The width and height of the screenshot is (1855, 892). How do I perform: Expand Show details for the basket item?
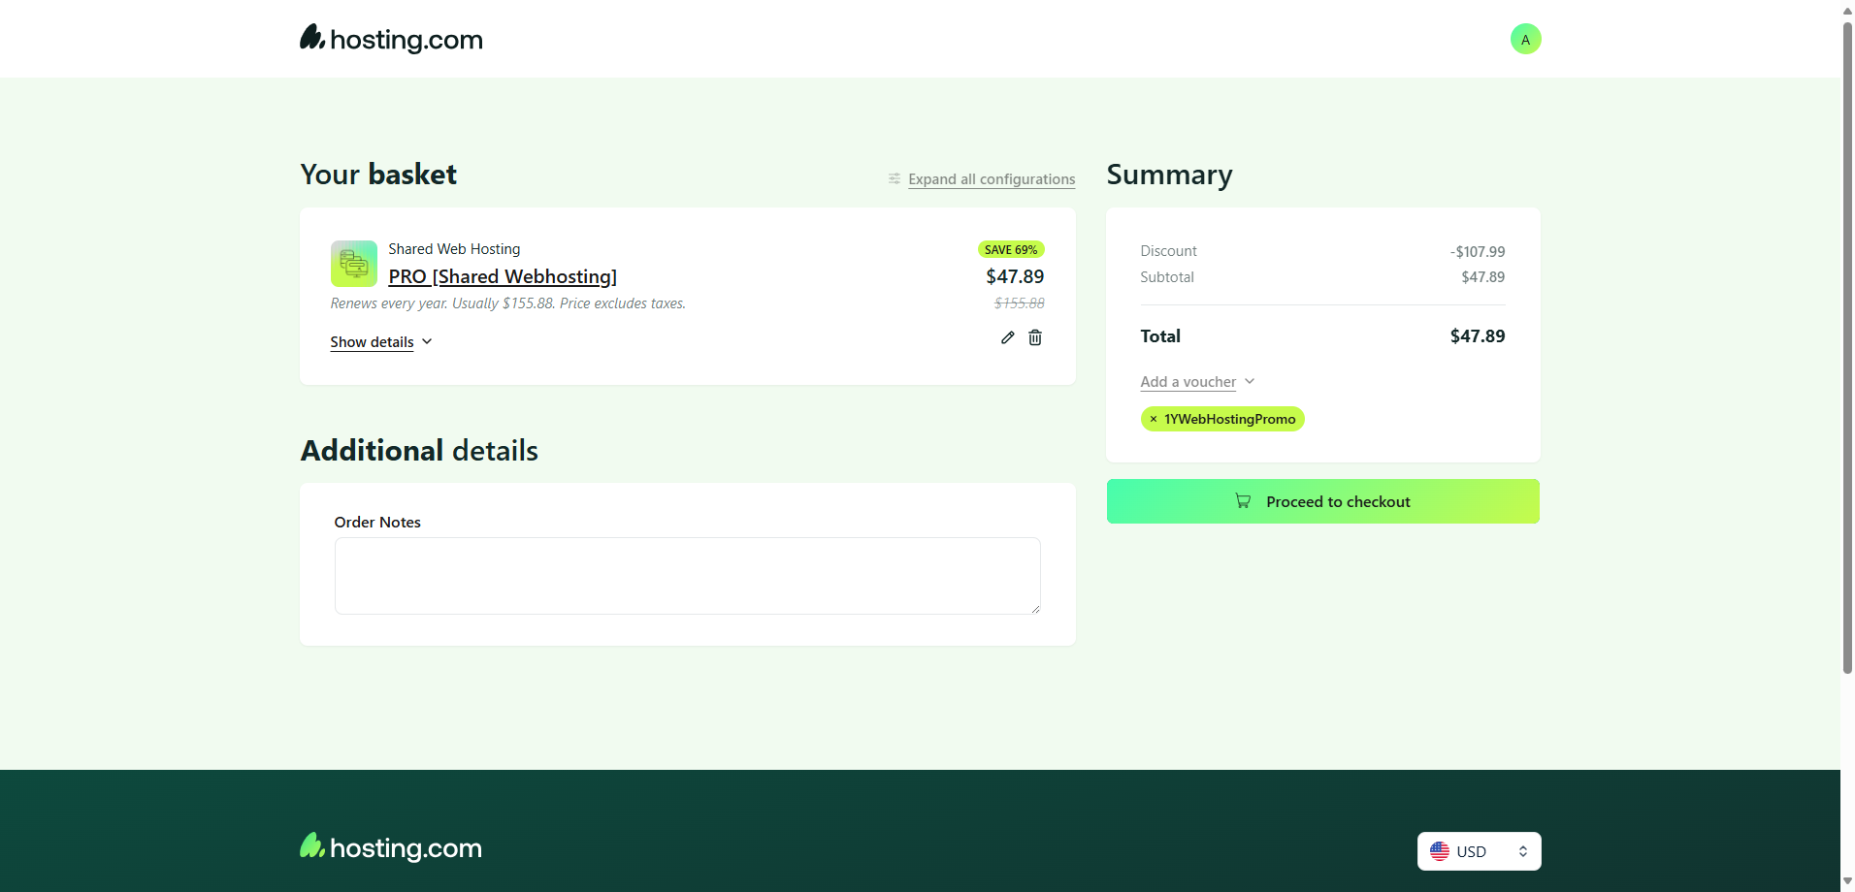[380, 342]
